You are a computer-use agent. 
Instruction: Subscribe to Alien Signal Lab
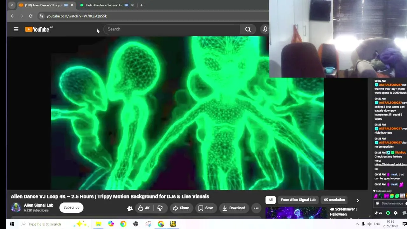pos(71,207)
